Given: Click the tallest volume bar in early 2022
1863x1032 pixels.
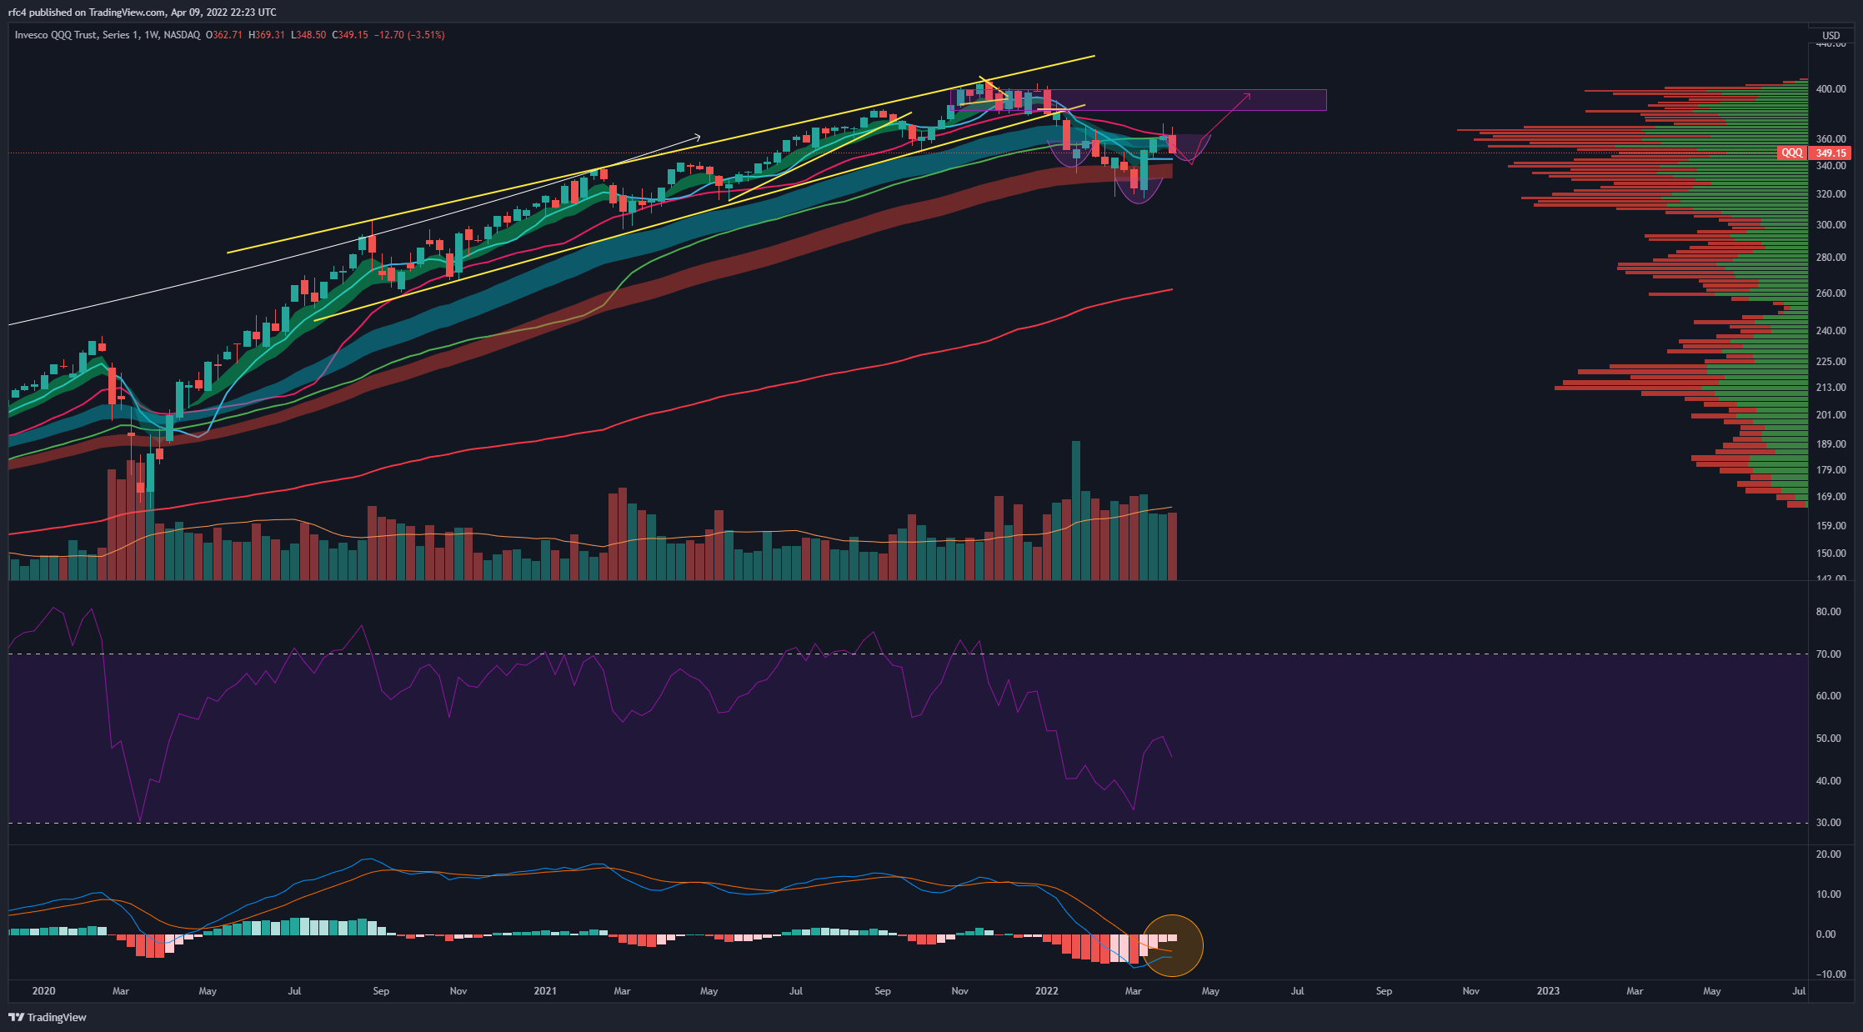Looking at the screenshot, I should [1076, 510].
